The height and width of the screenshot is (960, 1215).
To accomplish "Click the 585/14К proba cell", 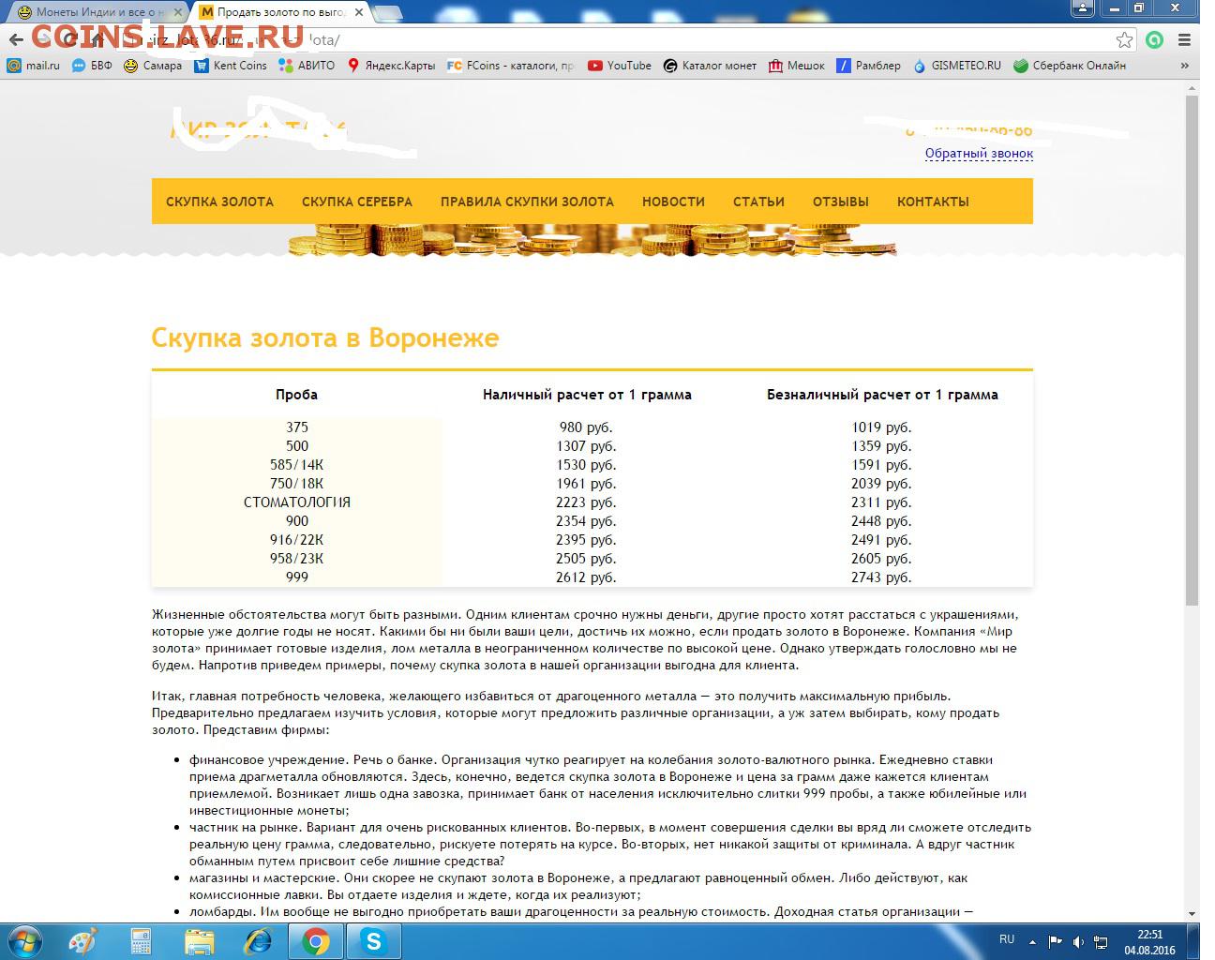I will (x=296, y=465).
